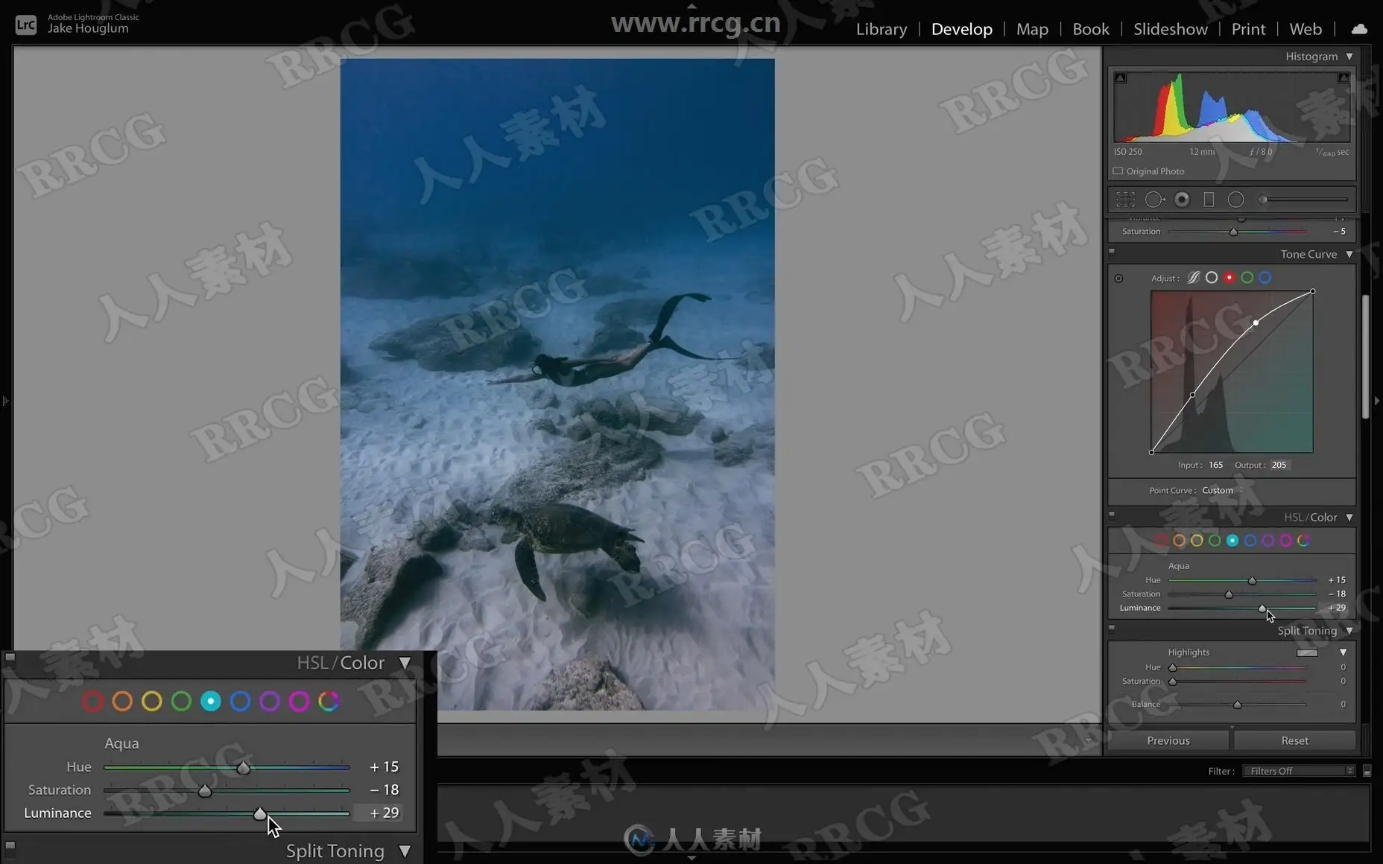The height and width of the screenshot is (864, 1383).
Task: Switch to HSL mode in enlarged overlay header
Action: coord(313,663)
